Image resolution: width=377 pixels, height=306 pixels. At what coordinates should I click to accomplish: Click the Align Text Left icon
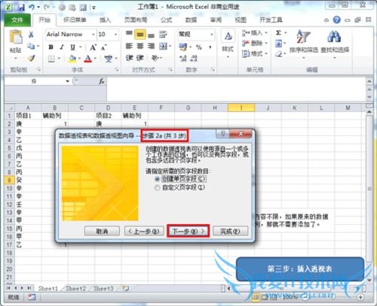(x=129, y=46)
